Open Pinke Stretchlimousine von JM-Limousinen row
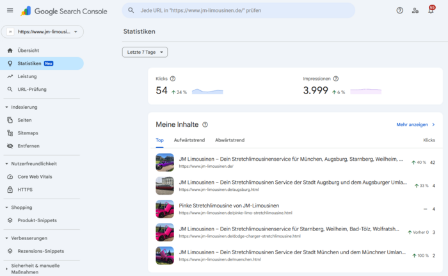This screenshot has width=448, height=276. click(x=296, y=209)
